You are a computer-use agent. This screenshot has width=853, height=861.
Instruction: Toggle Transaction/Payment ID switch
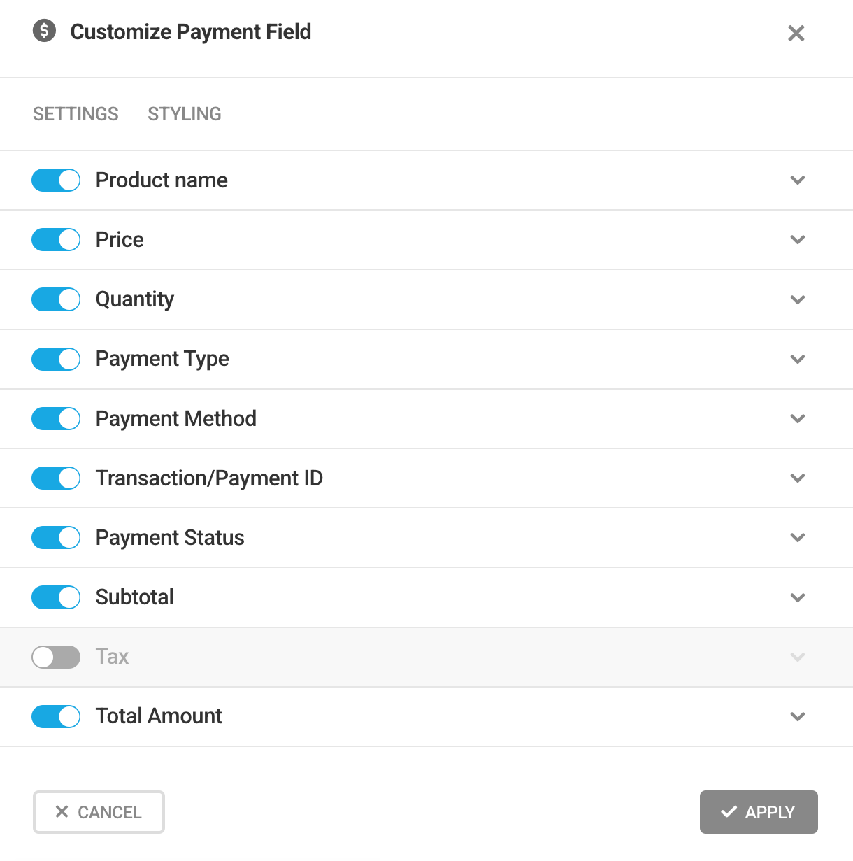pos(56,478)
